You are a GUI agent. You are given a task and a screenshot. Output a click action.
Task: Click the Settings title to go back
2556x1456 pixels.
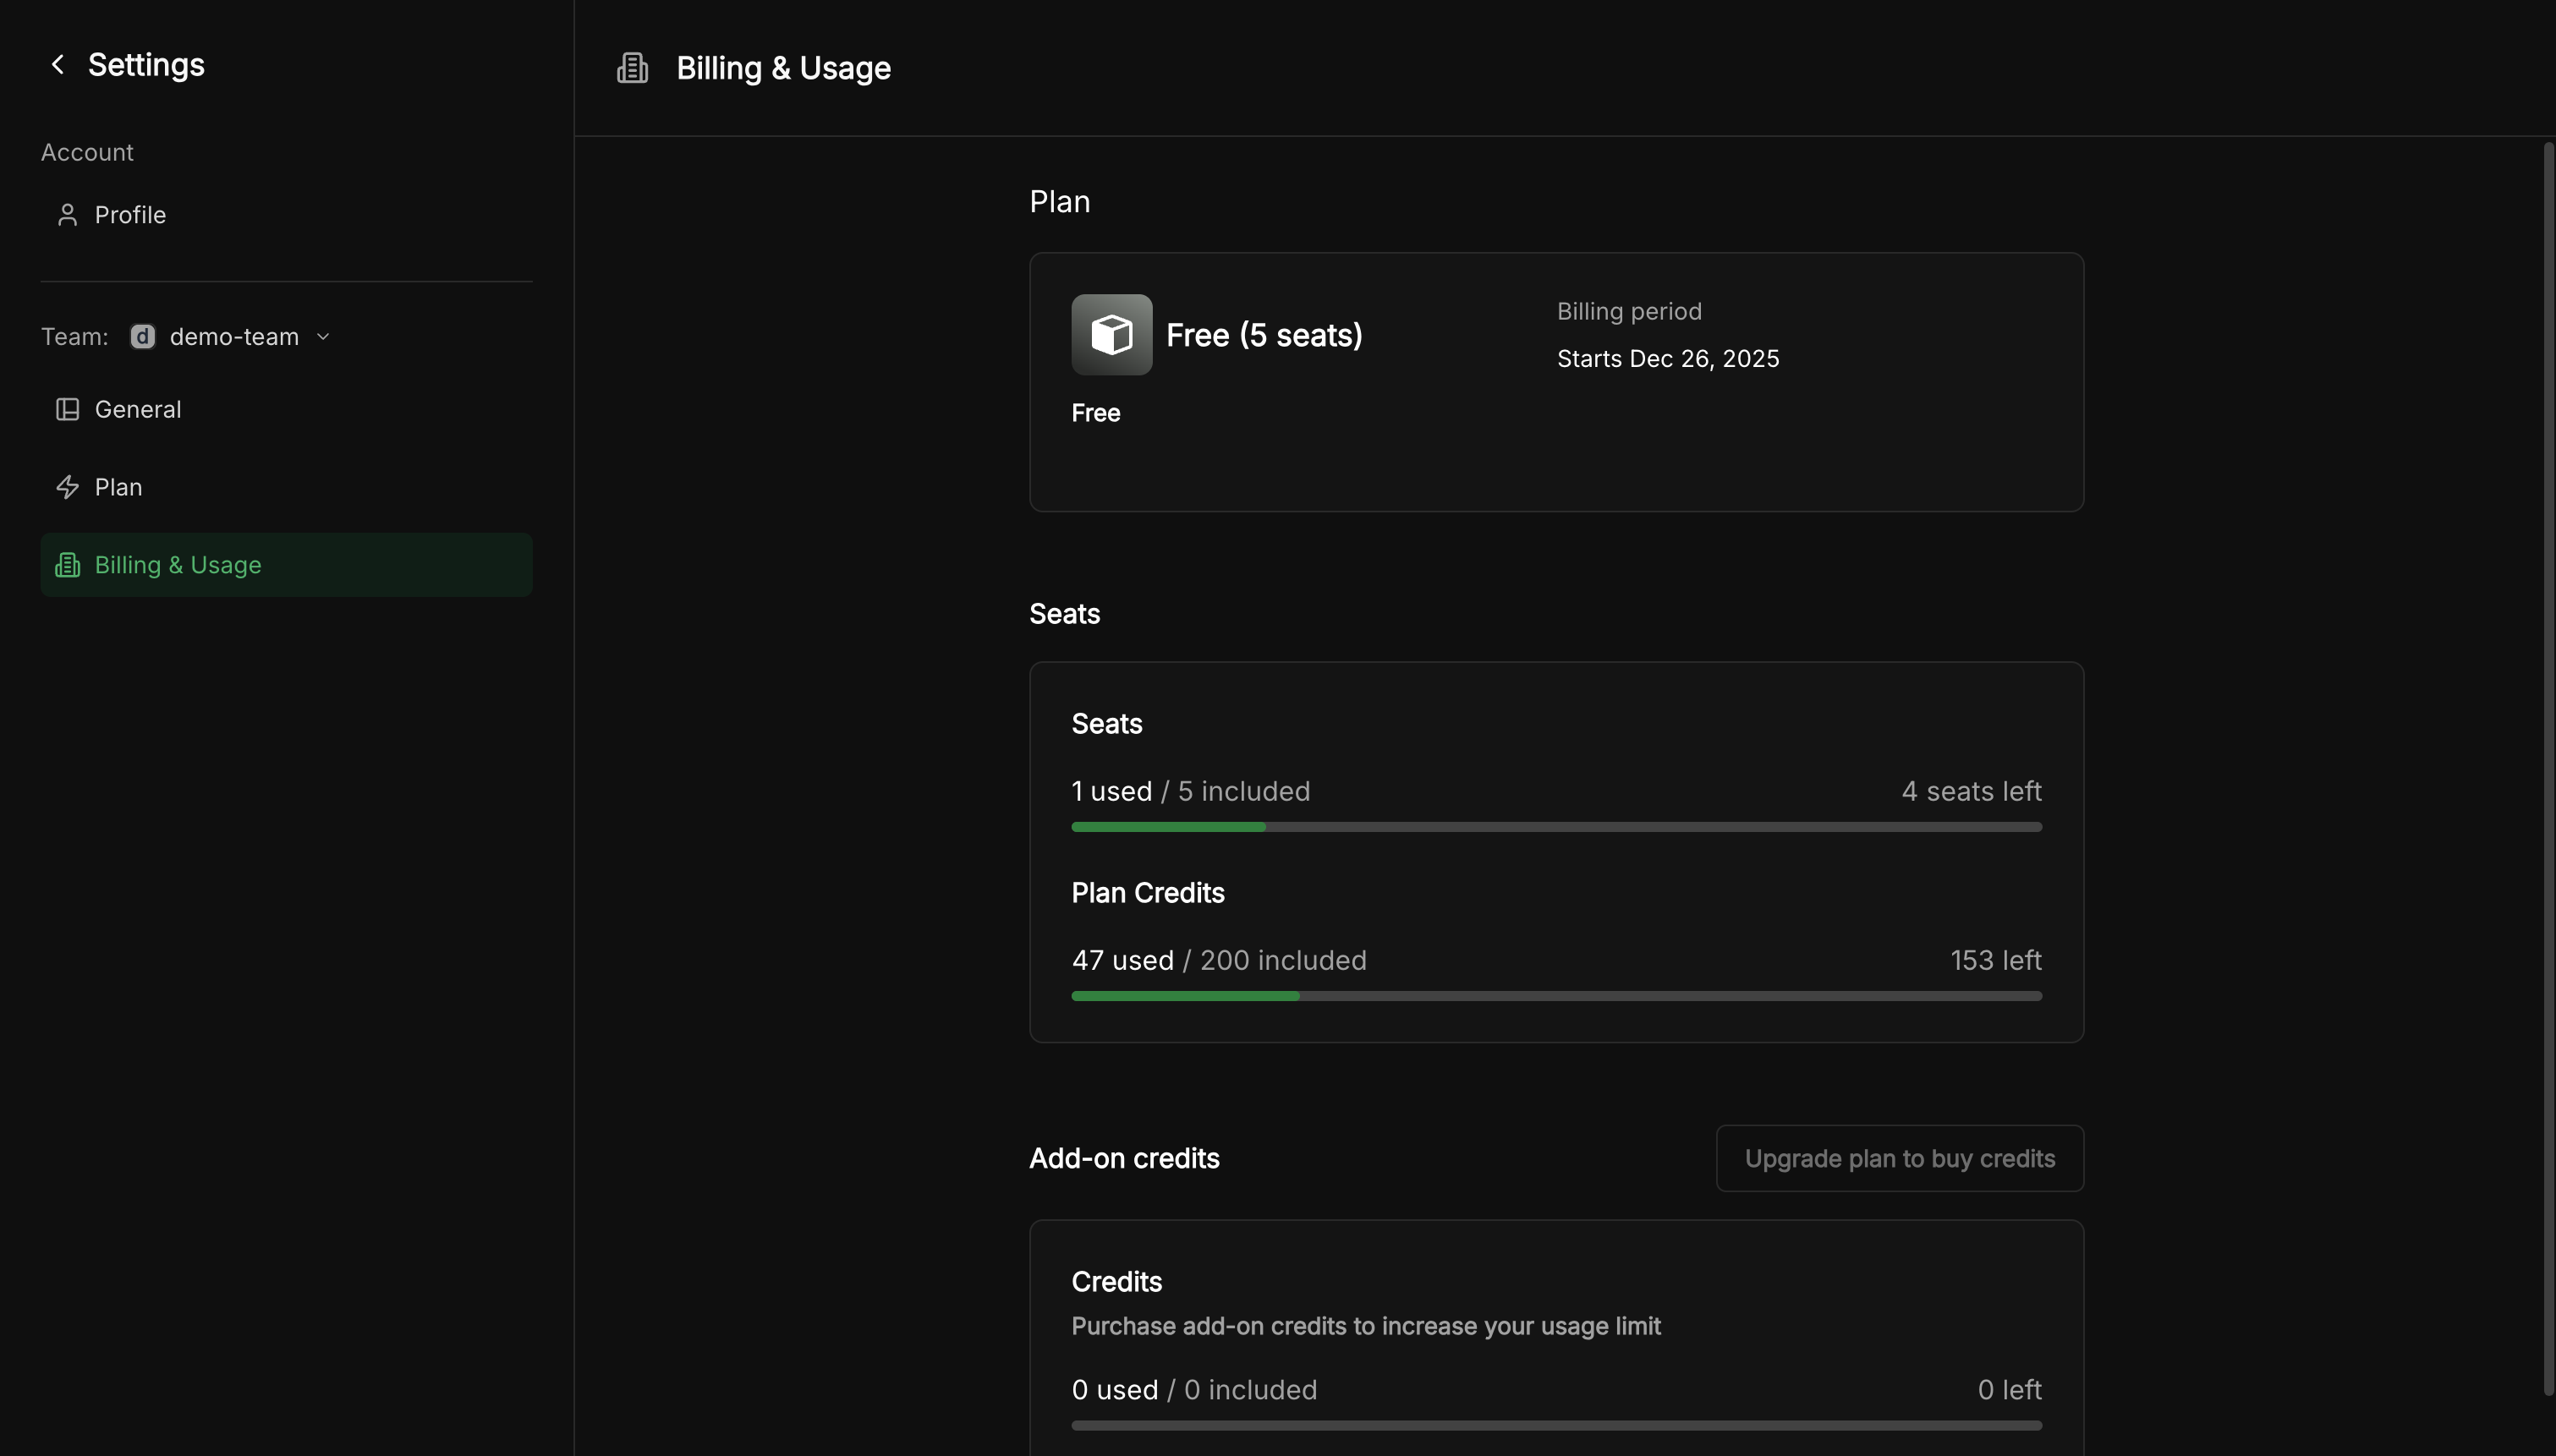coord(146,65)
